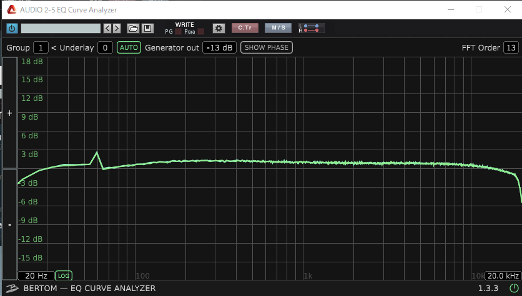Click the minus zoom-out range button
Image resolution: width=522 pixels, height=296 pixels.
click(9, 224)
